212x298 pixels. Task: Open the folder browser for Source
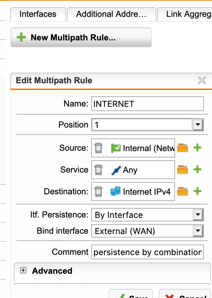[182, 148]
